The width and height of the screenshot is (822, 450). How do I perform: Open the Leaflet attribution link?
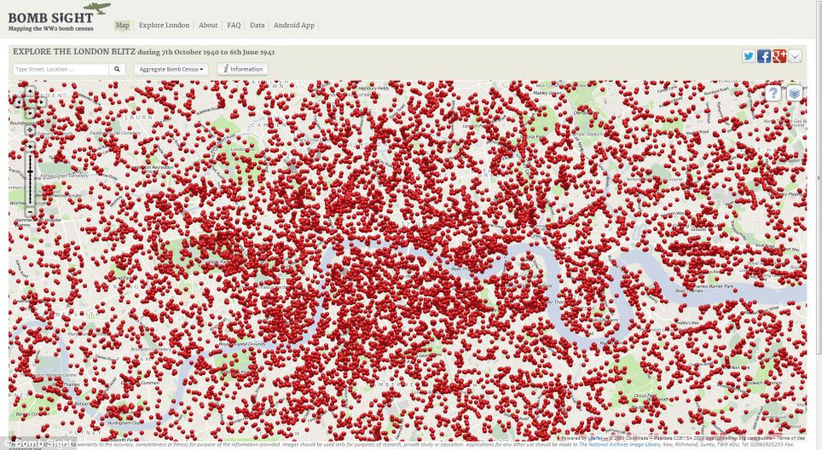(x=594, y=438)
